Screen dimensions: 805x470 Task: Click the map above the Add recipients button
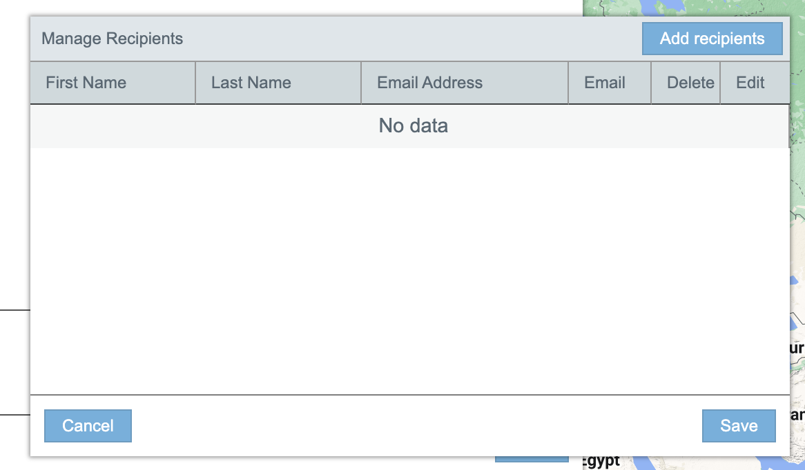pos(690,8)
